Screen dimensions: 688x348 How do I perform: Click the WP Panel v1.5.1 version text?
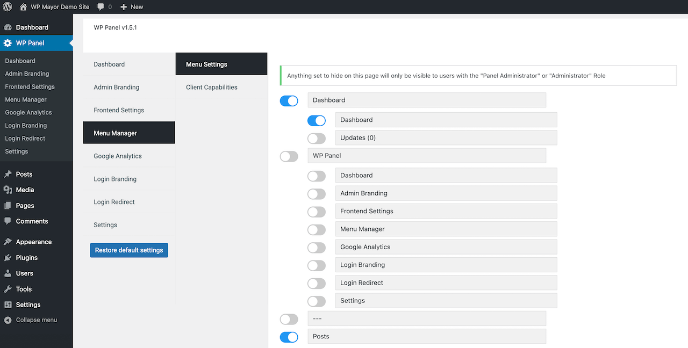(x=115, y=27)
